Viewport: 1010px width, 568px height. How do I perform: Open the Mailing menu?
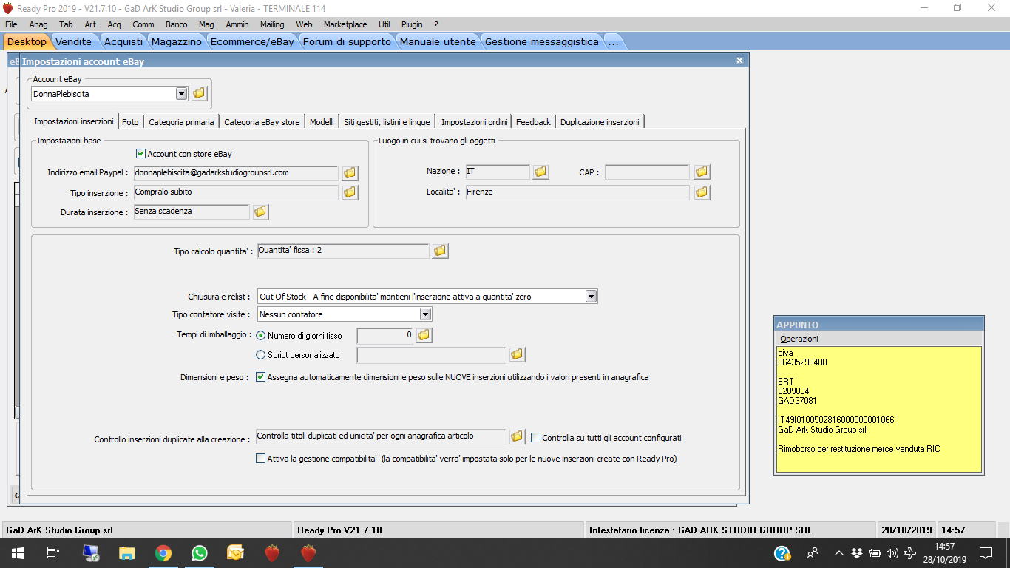click(x=272, y=24)
